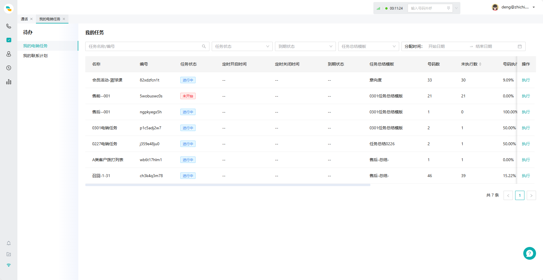
Task: Open the clock history sidebar icon
Action: pyautogui.click(x=9, y=68)
